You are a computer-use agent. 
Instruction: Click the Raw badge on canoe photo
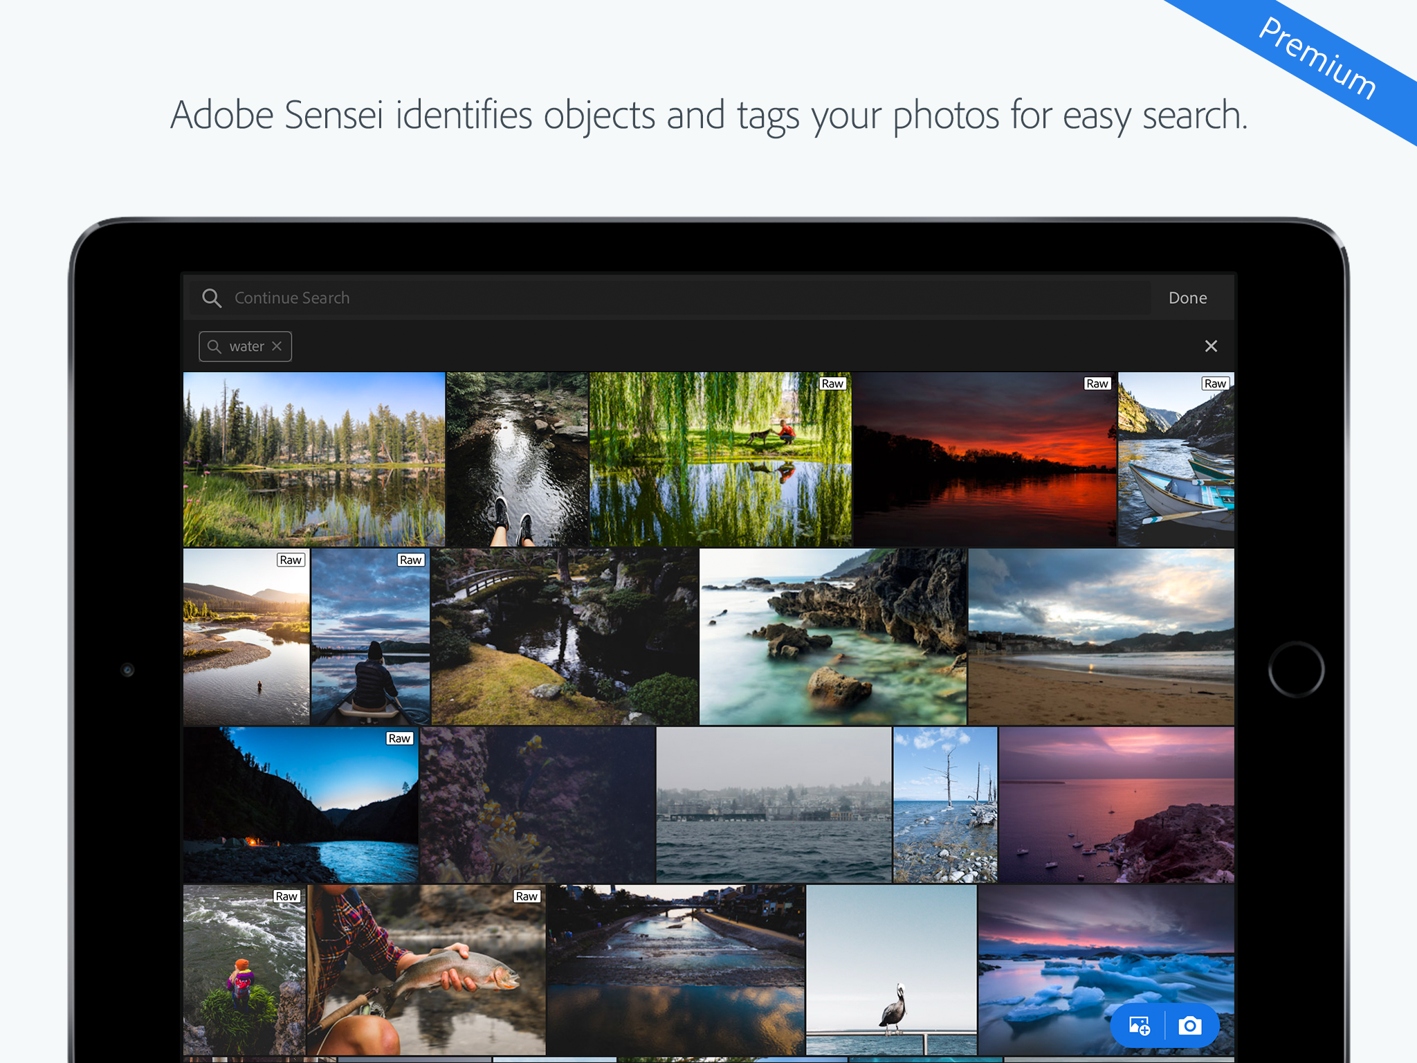pos(410,560)
